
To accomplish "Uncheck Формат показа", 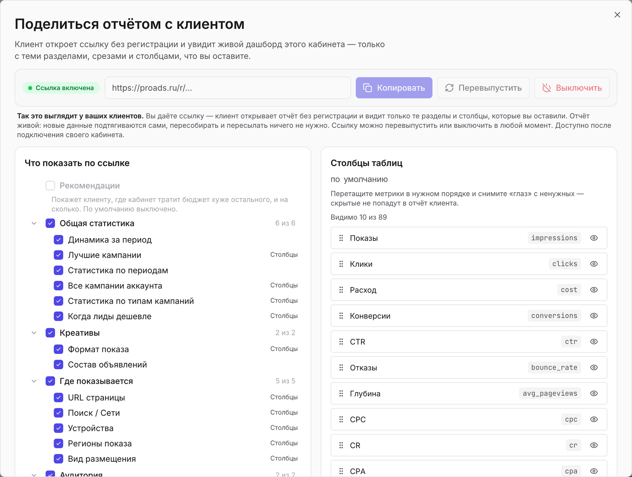I will [x=58, y=349].
